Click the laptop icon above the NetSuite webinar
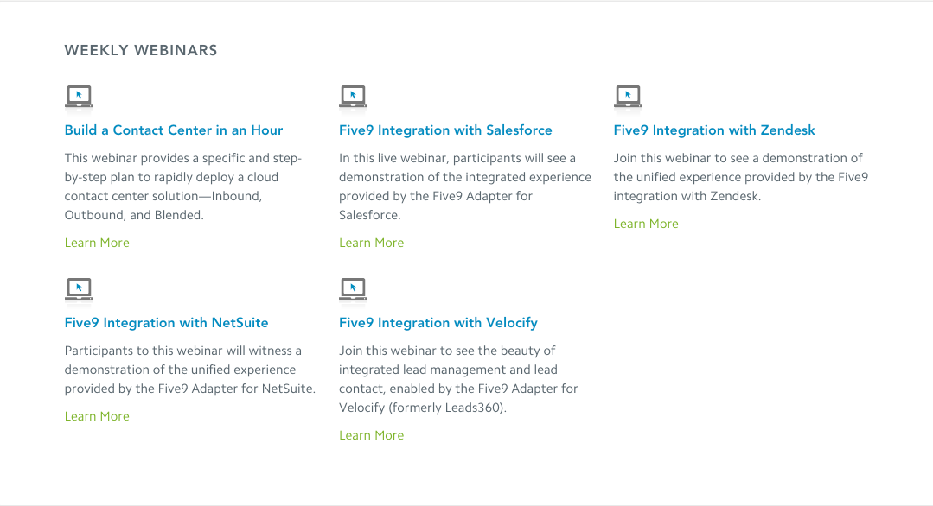The image size is (933, 506). click(79, 289)
